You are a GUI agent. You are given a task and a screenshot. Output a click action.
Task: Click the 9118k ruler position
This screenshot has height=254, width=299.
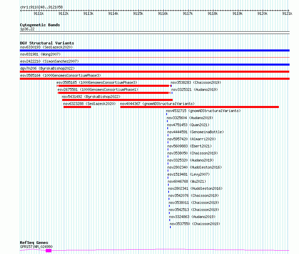point(213,13)
